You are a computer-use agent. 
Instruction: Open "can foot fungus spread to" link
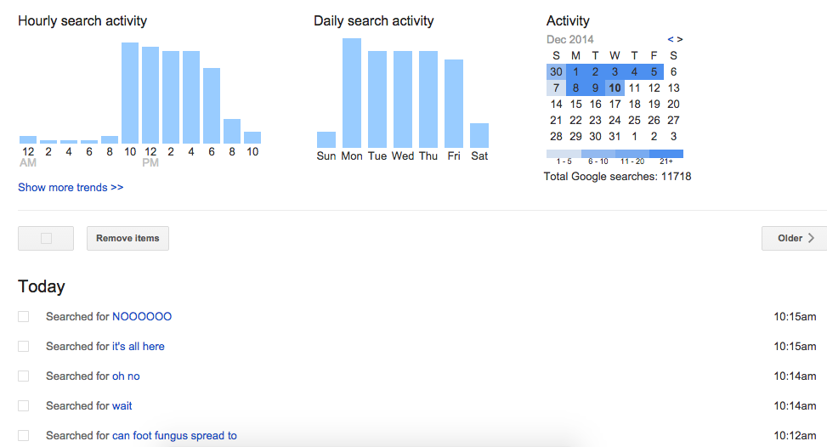174,435
